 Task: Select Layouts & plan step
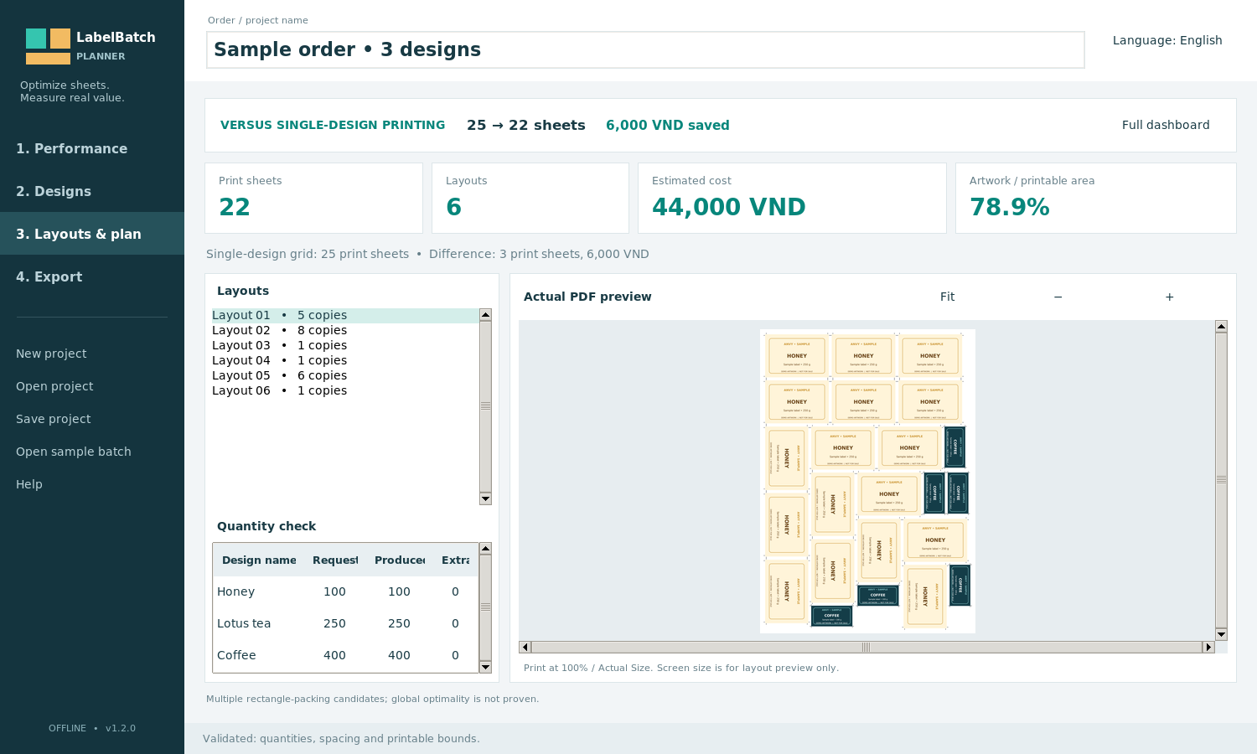[x=92, y=234]
